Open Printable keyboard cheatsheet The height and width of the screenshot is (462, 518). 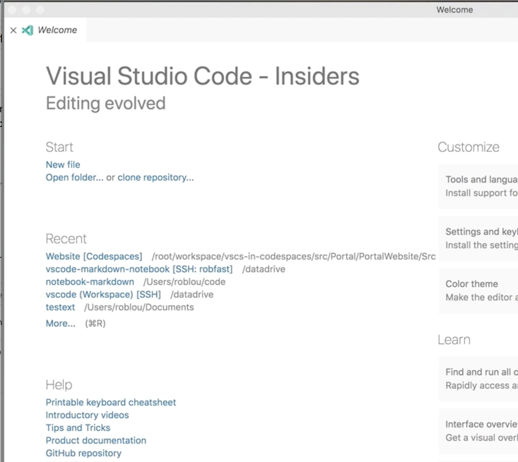click(x=111, y=402)
